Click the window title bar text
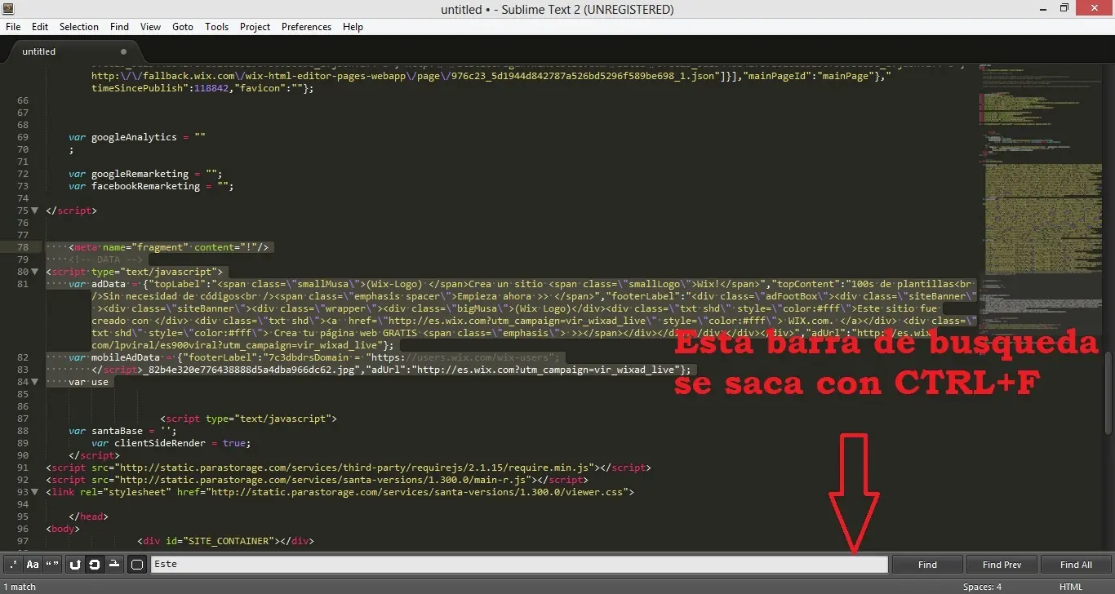 tap(557, 10)
